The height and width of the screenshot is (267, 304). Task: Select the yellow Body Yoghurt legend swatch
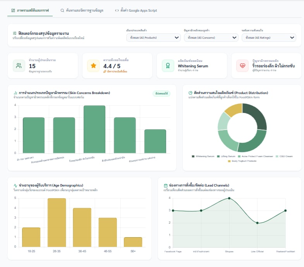229,161
